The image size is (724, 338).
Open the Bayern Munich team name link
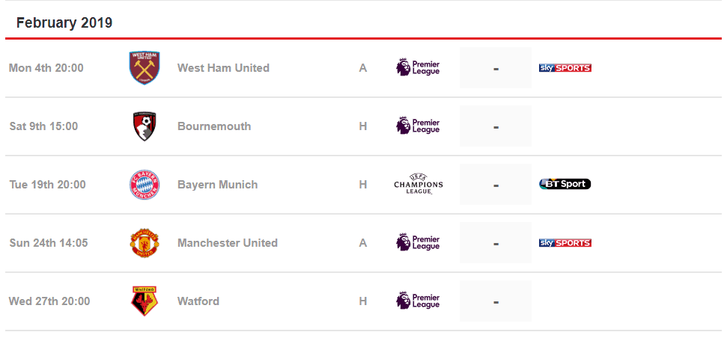pyautogui.click(x=217, y=185)
